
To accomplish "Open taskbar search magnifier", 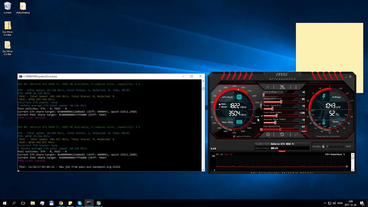I will (x=14, y=203).
